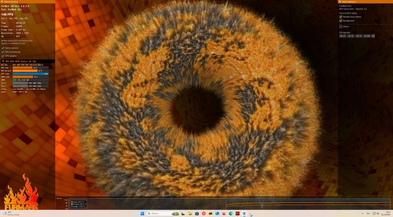Toggle the GPU graphs checkbox
This screenshot has width=393, height=217.
pyautogui.click(x=3, y=56)
